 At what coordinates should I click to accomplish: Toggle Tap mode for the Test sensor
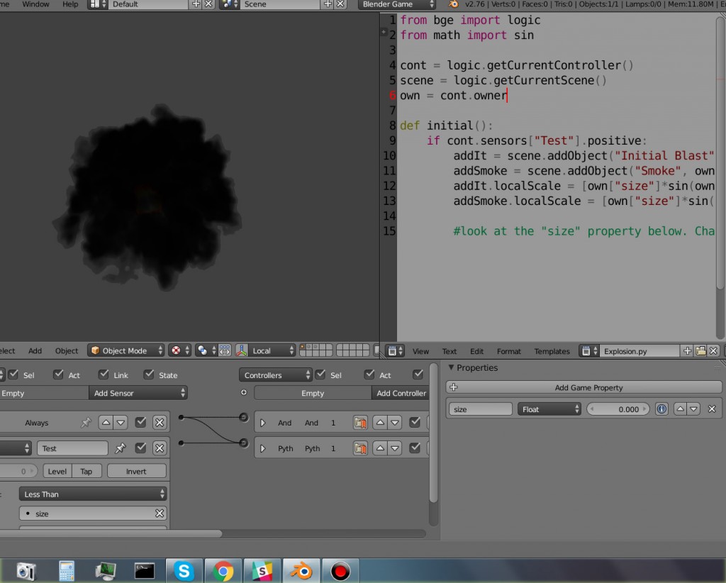(x=86, y=470)
